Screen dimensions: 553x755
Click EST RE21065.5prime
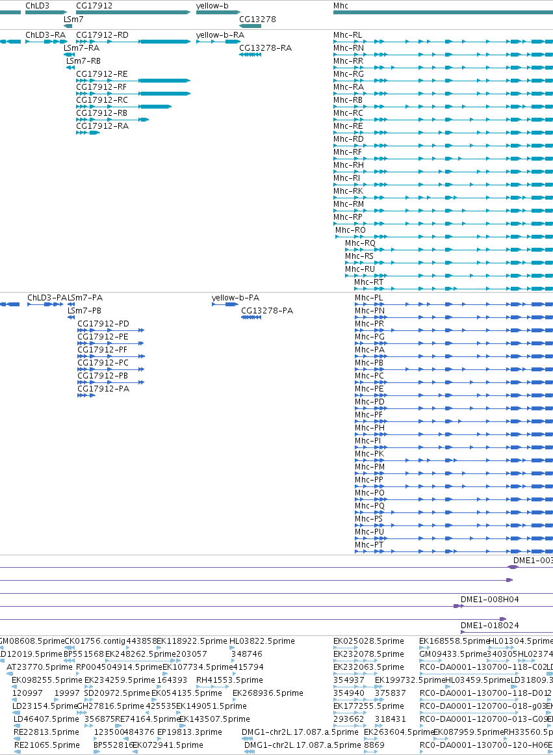47,745
